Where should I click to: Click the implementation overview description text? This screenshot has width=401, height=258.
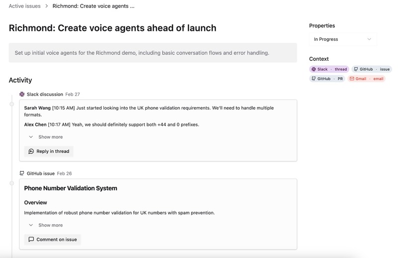[119, 213]
